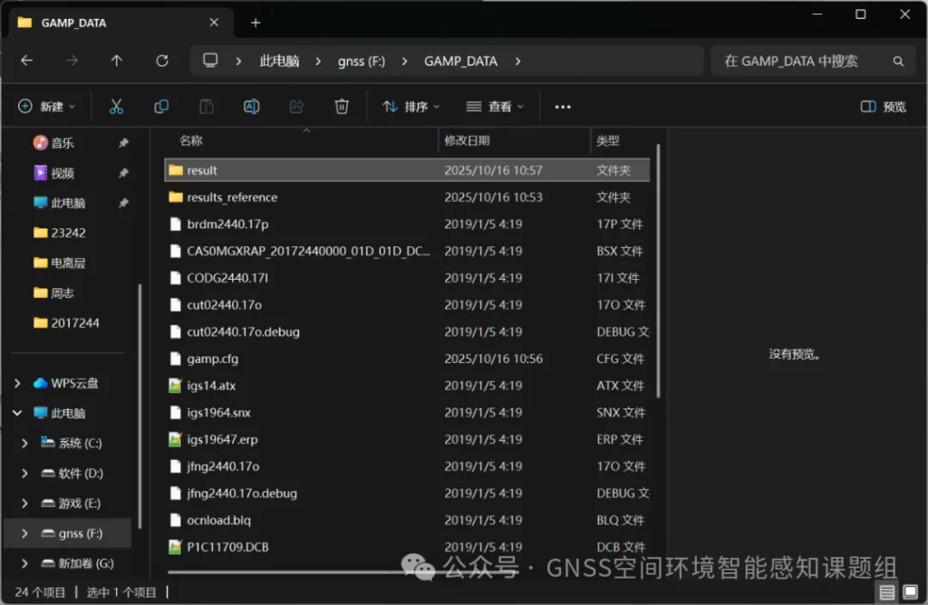Open the 排序 sort dropdown
This screenshot has width=928, height=605.
point(411,107)
